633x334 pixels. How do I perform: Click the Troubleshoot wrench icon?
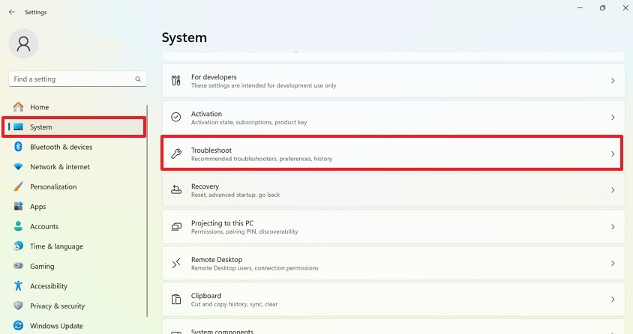click(x=176, y=154)
